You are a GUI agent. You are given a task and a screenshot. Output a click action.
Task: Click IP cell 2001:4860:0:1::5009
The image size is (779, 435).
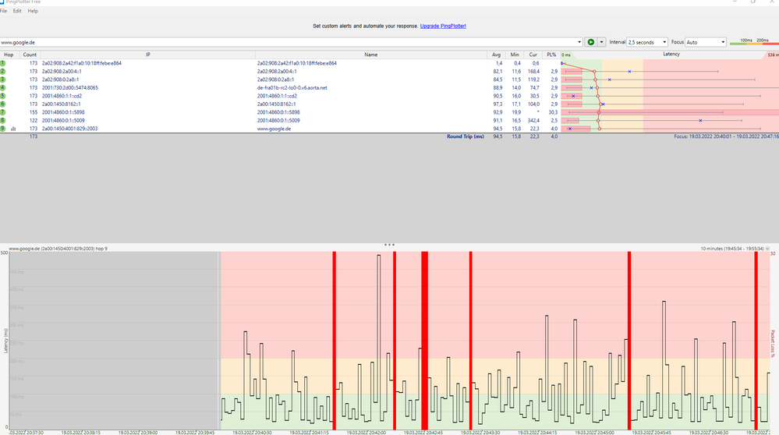(x=63, y=120)
